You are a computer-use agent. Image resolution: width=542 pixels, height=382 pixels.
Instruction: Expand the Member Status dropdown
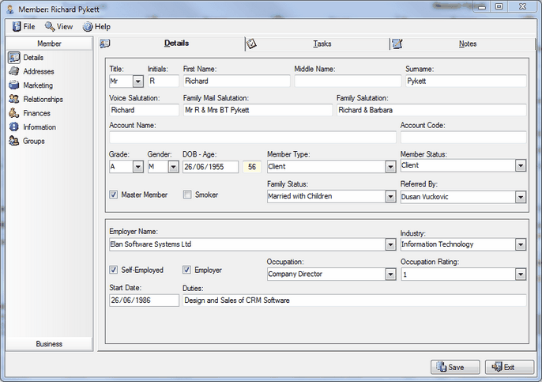(x=521, y=165)
